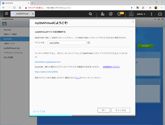The image size is (165, 125).
Task: Open shimiz453a.myqnapcloud.com link
Action: click(x=48, y=62)
